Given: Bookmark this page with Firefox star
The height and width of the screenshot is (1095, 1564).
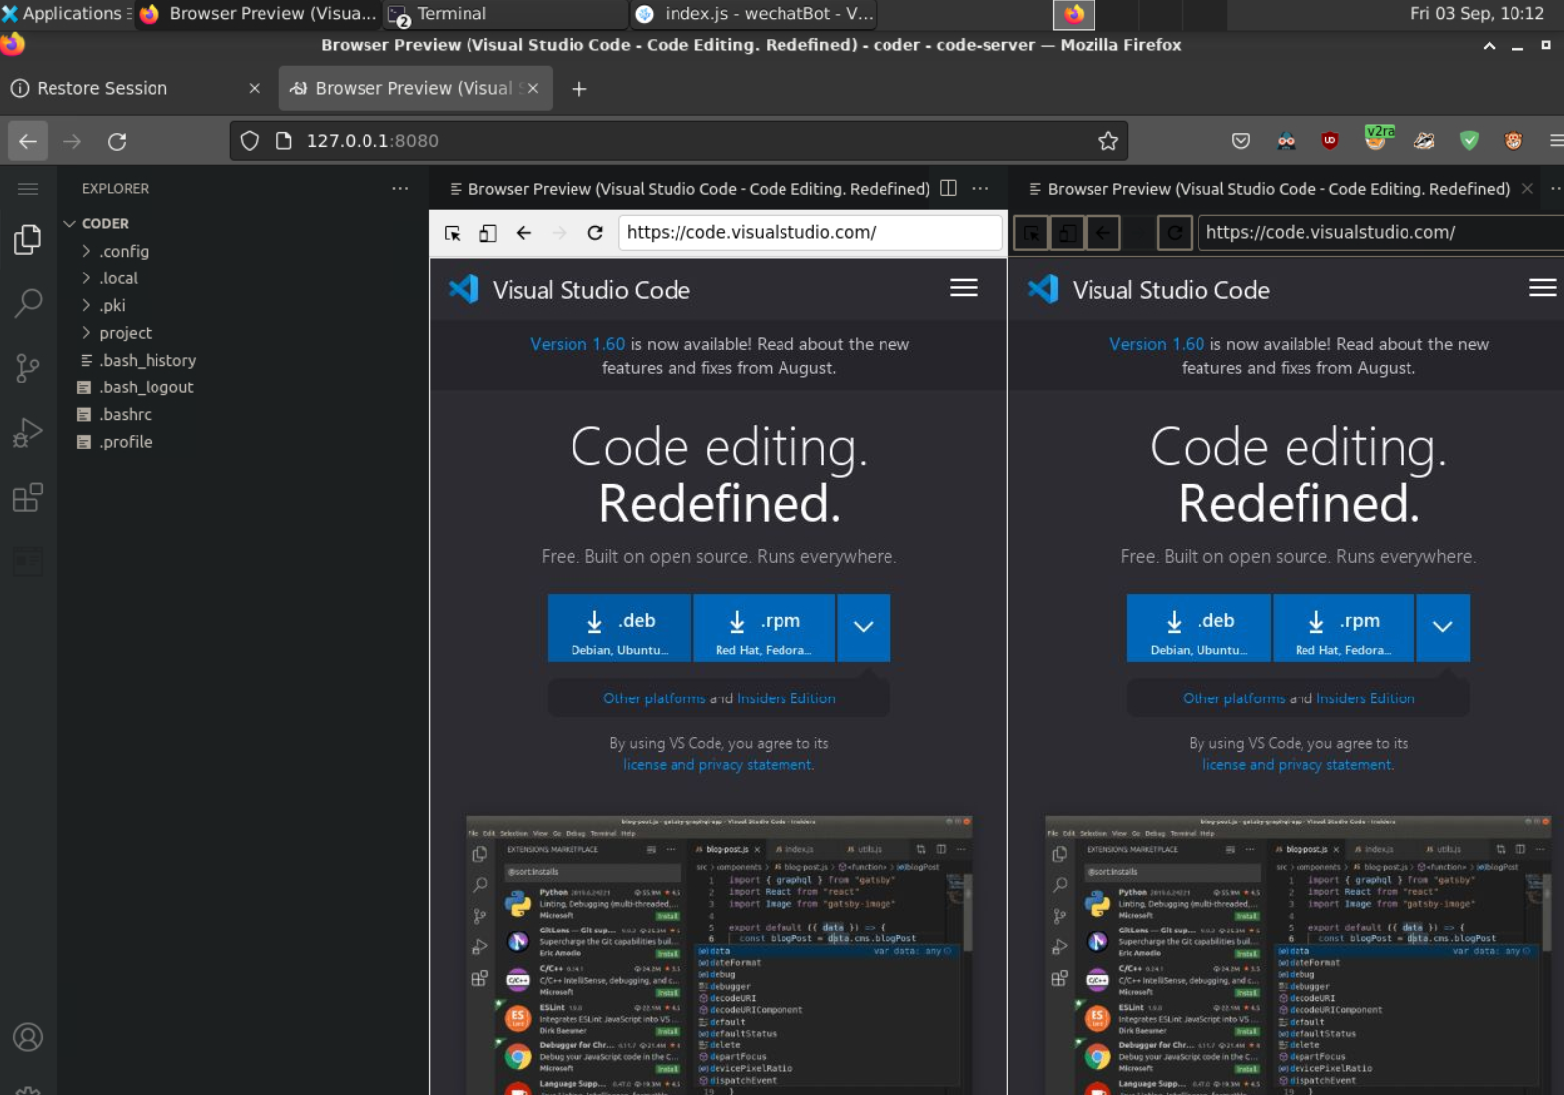Looking at the screenshot, I should coord(1108,141).
